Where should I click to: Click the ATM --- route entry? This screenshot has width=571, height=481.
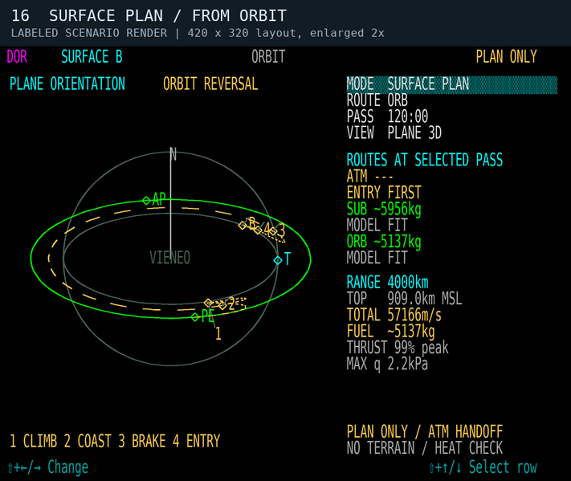tap(370, 177)
